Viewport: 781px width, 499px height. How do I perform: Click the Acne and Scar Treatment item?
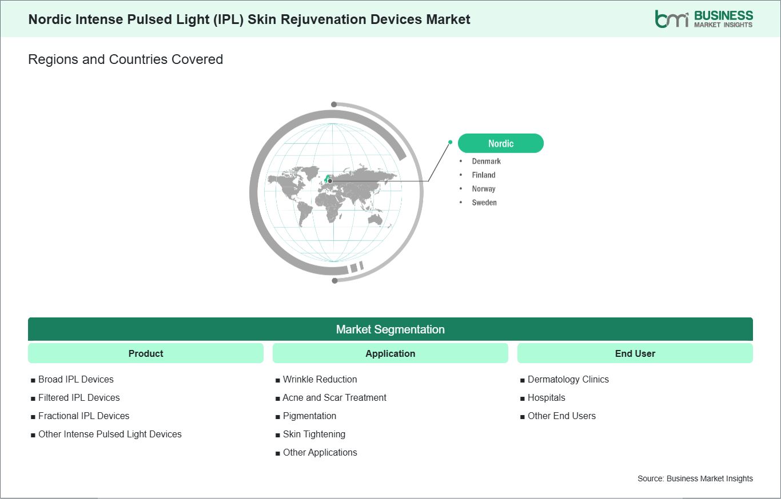pos(334,397)
